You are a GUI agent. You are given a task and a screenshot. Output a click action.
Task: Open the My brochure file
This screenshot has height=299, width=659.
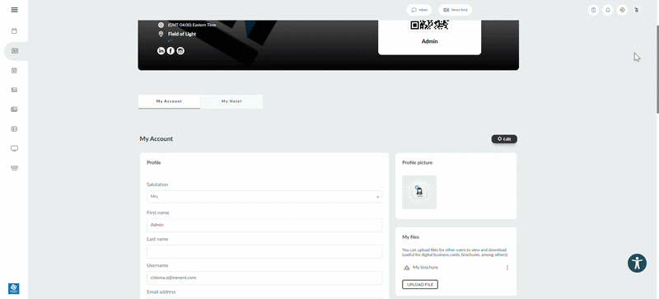425,268
